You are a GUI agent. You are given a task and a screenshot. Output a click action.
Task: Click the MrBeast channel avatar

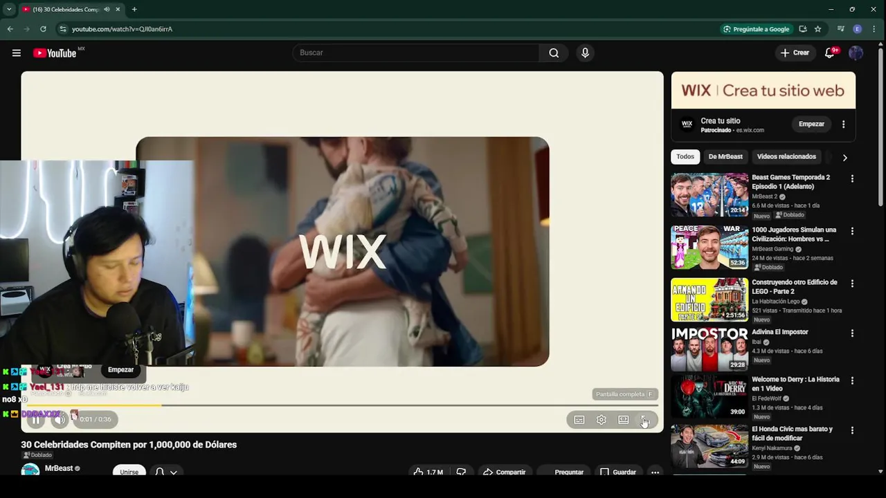(x=30, y=470)
